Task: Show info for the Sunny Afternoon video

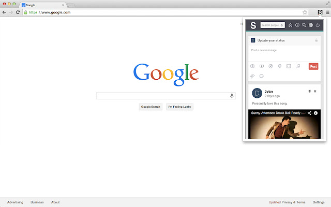Action: 315,113
